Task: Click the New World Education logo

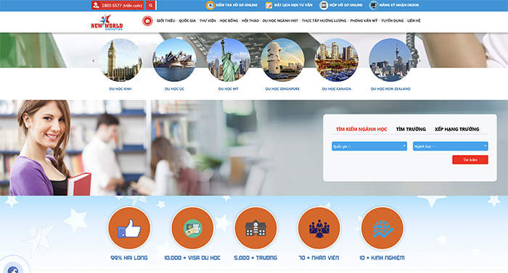Action: 107,22
